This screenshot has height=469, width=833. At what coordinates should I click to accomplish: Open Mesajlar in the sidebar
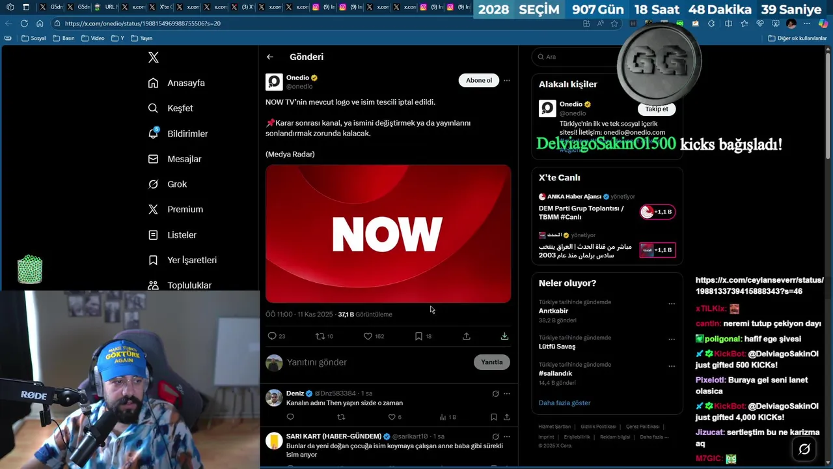pyautogui.click(x=174, y=159)
